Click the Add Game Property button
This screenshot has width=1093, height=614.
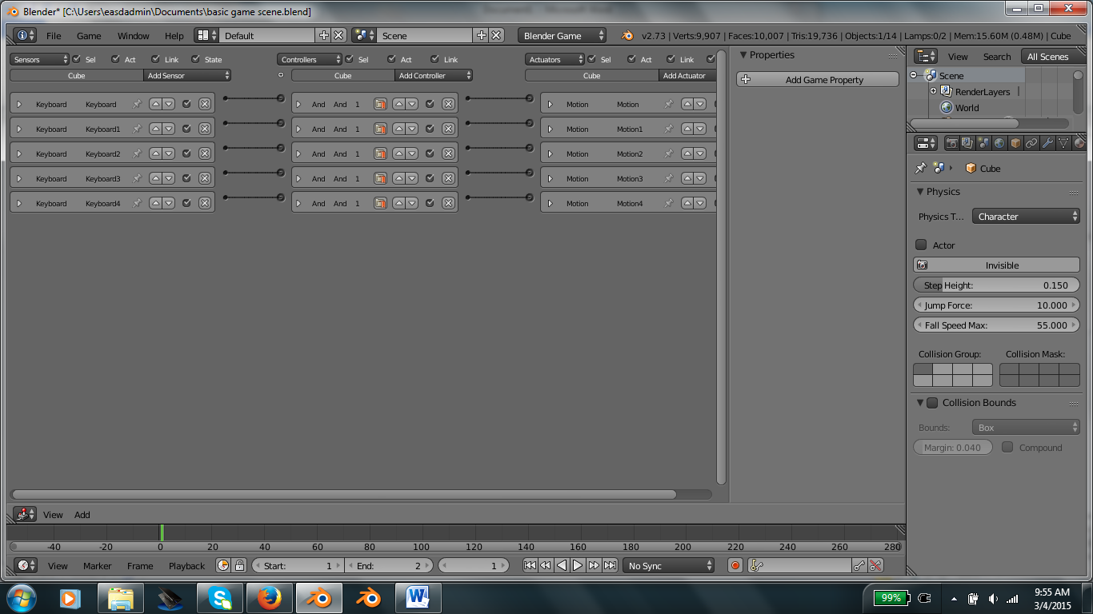coord(818,80)
